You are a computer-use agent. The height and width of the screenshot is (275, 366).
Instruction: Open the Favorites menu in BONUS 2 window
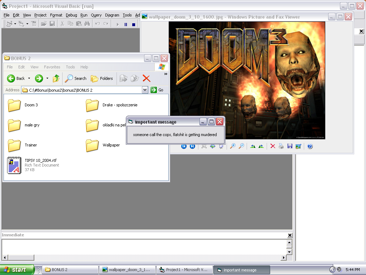52,67
